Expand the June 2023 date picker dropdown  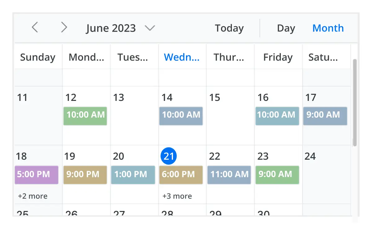pyautogui.click(x=150, y=28)
